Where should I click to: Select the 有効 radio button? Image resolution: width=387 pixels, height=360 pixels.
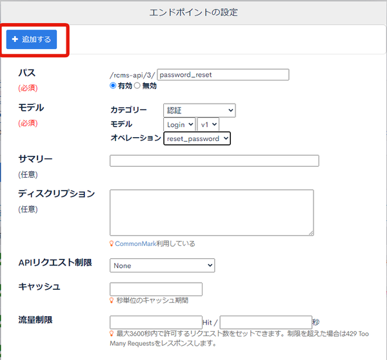113,86
